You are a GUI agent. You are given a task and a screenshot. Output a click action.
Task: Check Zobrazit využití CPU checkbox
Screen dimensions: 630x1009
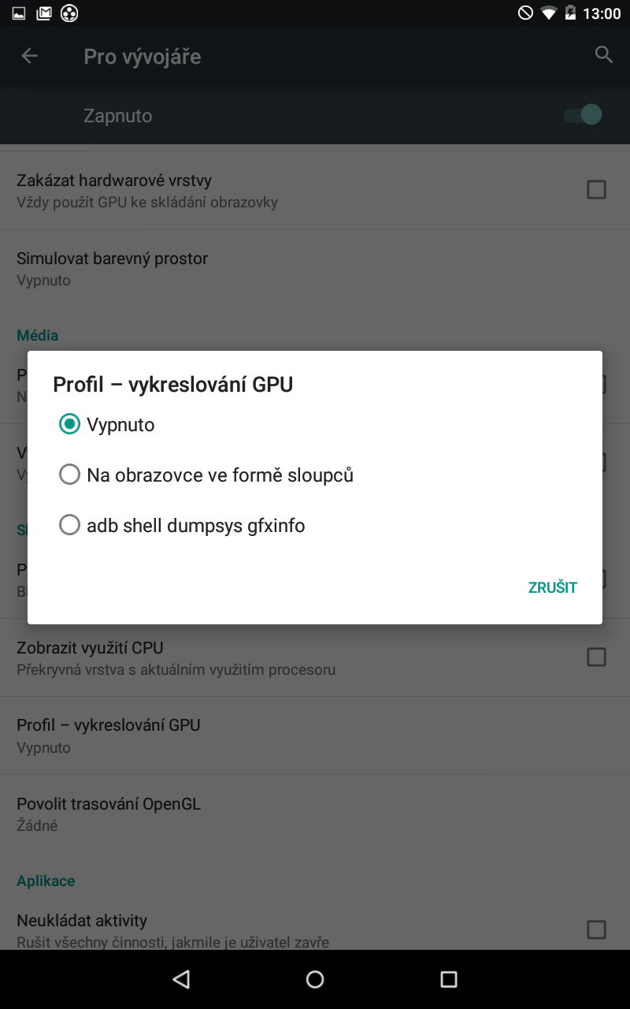(x=597, y=657)
